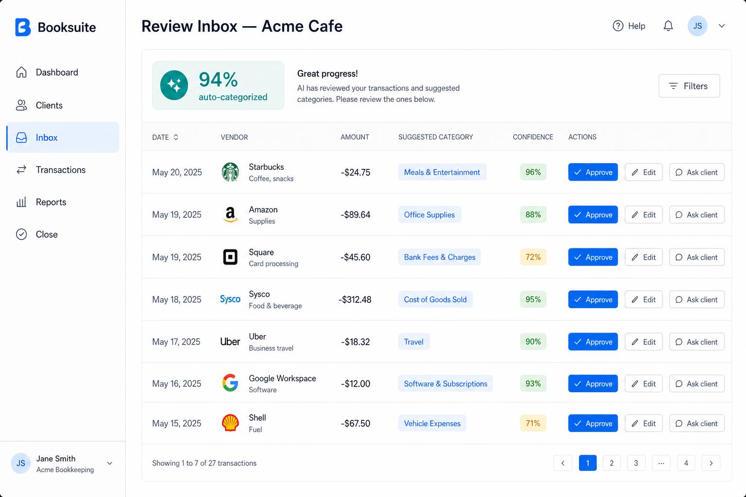Edit the Uber transaction
The image size is (746, 497).
(x=644, y=342)
